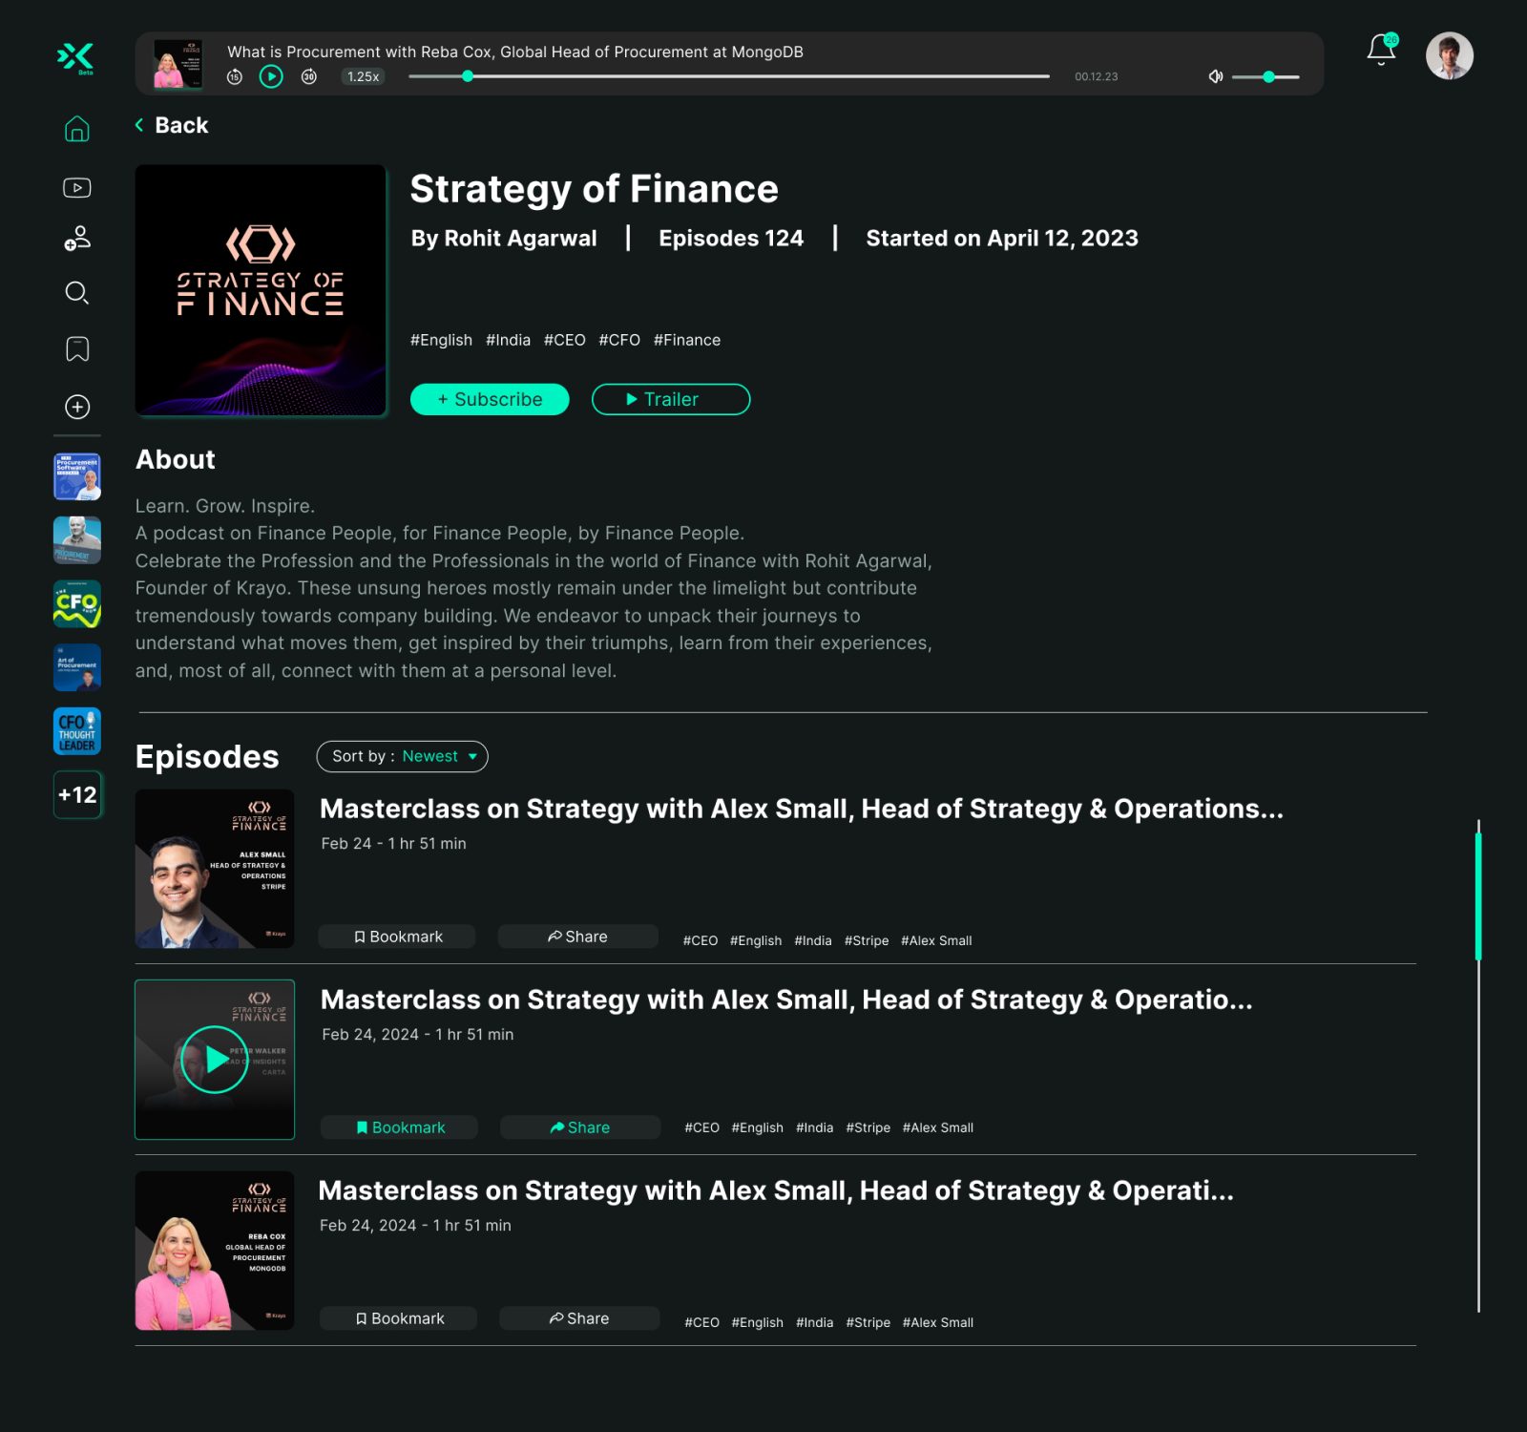Open Procurement Software podcast in sidebar
Viewport: 1527px width, 1432px height.
77,476
